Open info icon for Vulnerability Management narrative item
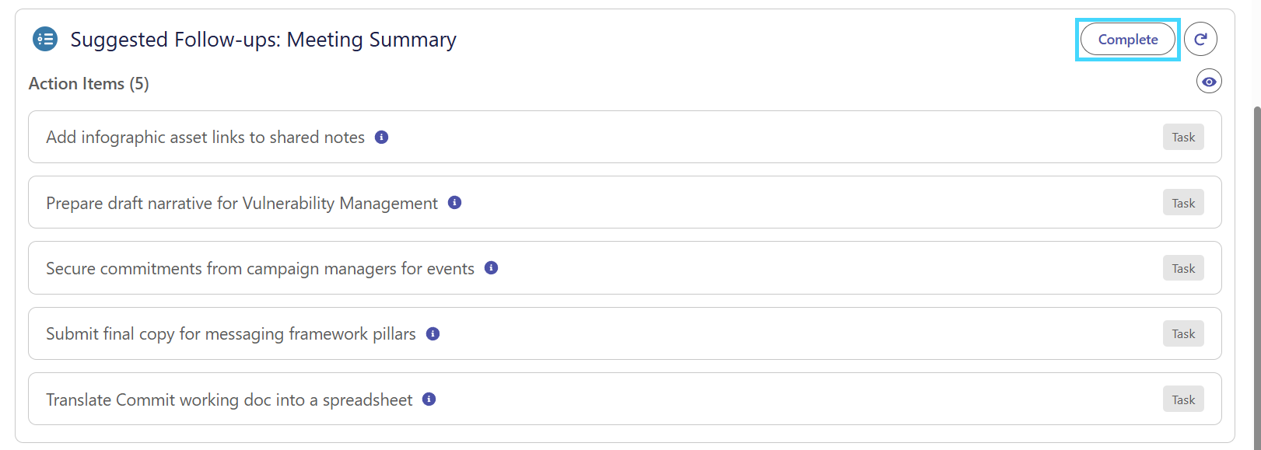 (x=455, y=202)
